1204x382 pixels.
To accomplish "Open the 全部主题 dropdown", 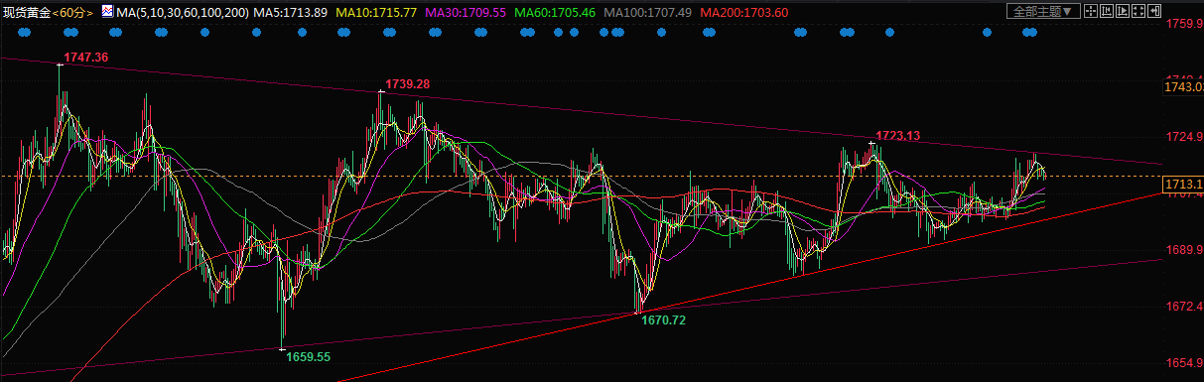I will click(x=1043, y=11).
